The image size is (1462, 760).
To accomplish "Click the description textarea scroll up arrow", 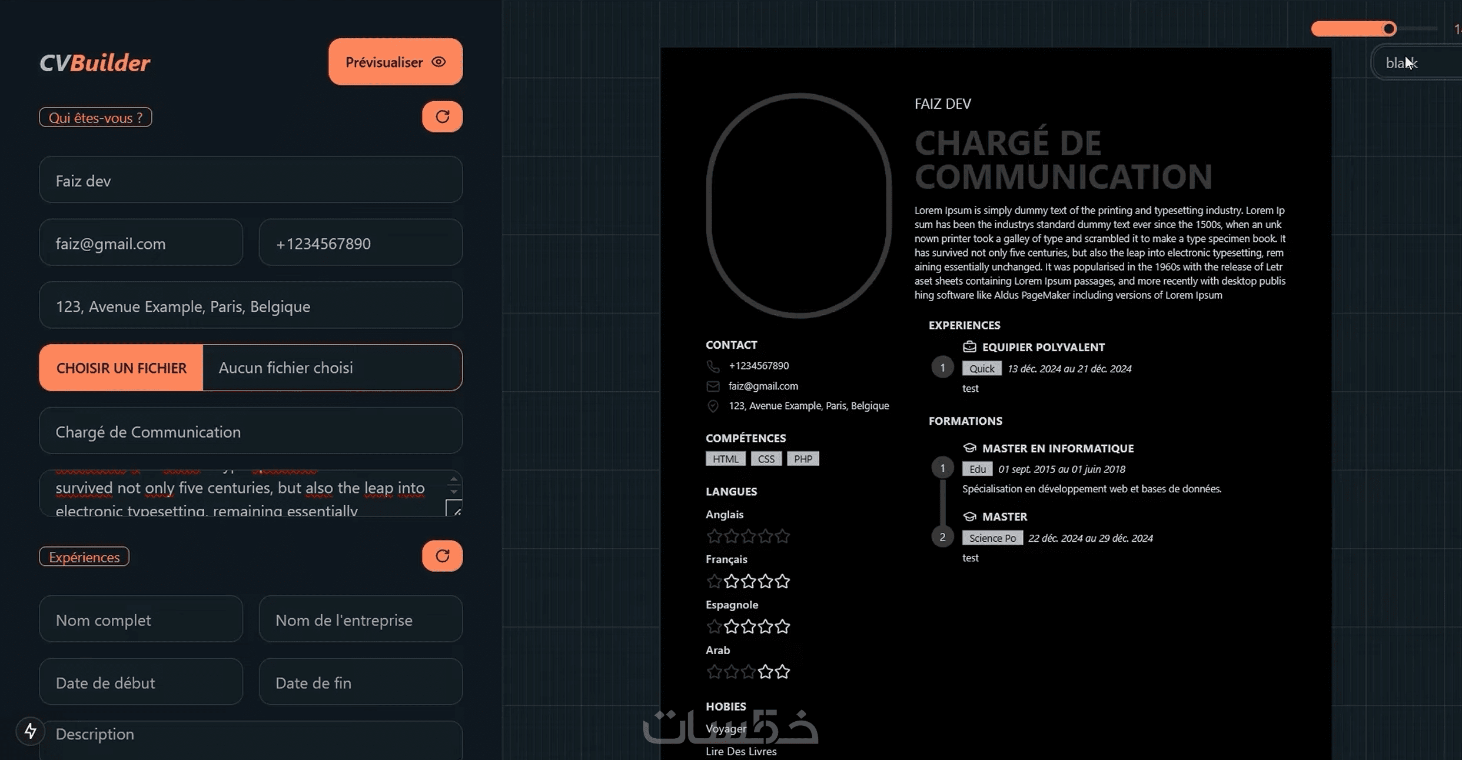I will point(453,479).
